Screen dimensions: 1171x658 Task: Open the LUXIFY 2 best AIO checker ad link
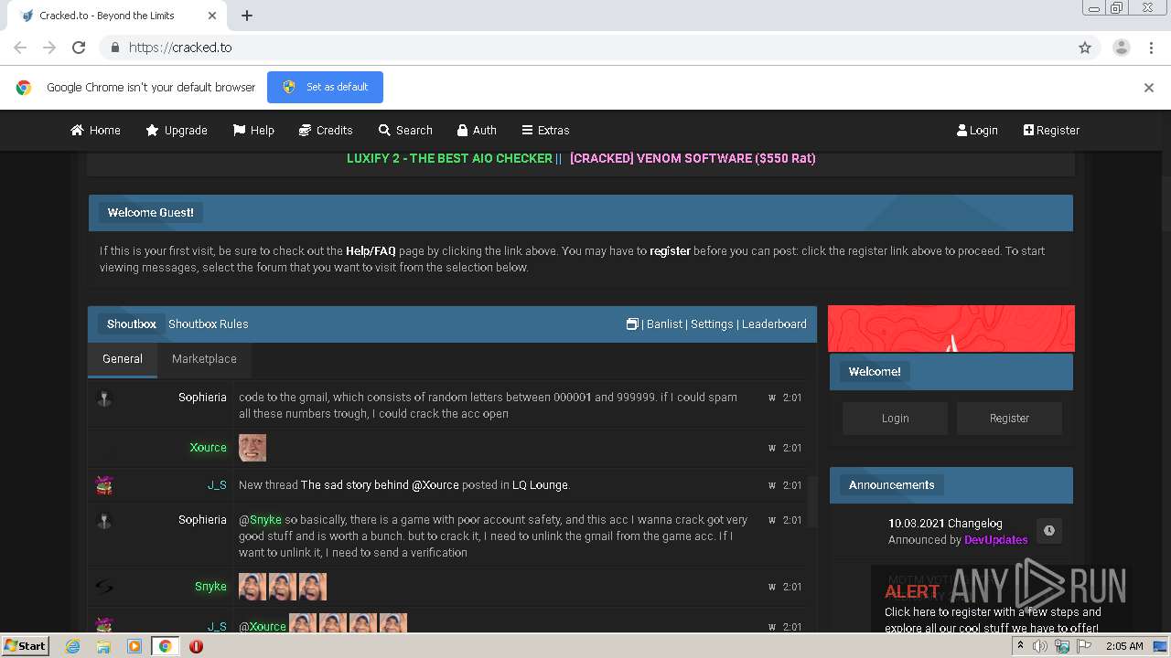click(x=449, y=158)
